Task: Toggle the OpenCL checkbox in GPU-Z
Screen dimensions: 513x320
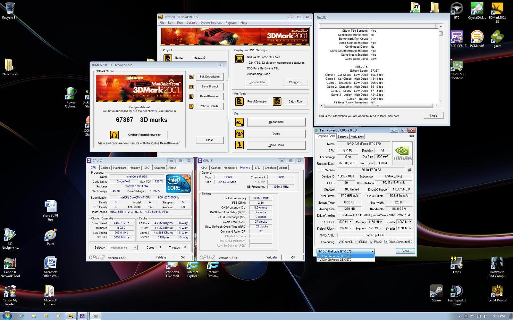Action: click(340, 242)
